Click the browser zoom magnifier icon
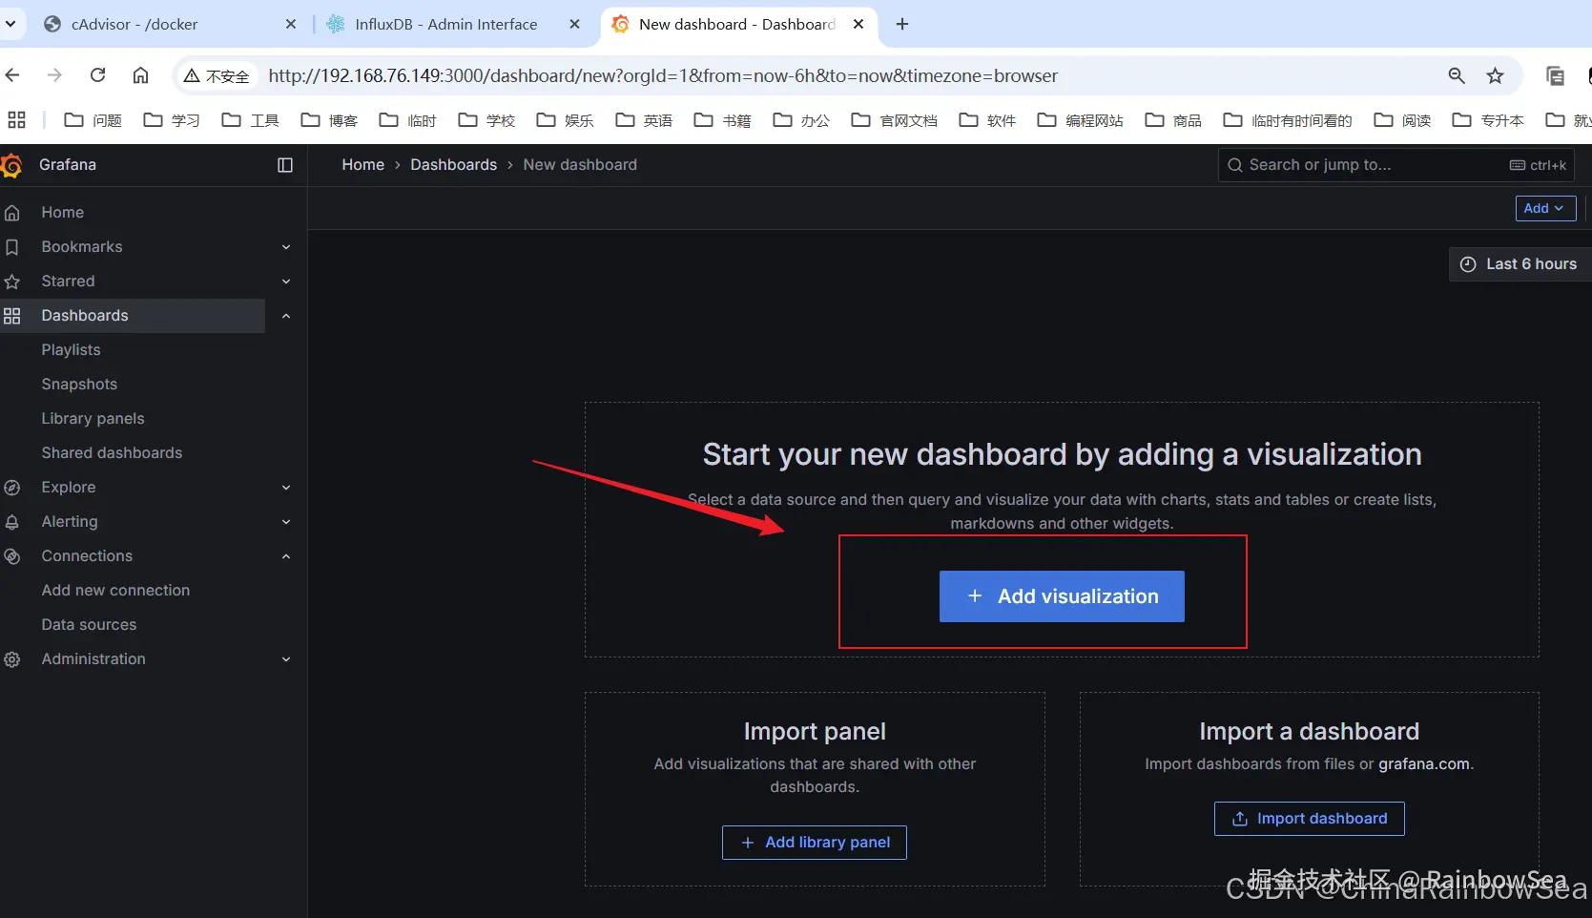The width and height of the screenshot is (1592, 918). [x=1457, y=75]
